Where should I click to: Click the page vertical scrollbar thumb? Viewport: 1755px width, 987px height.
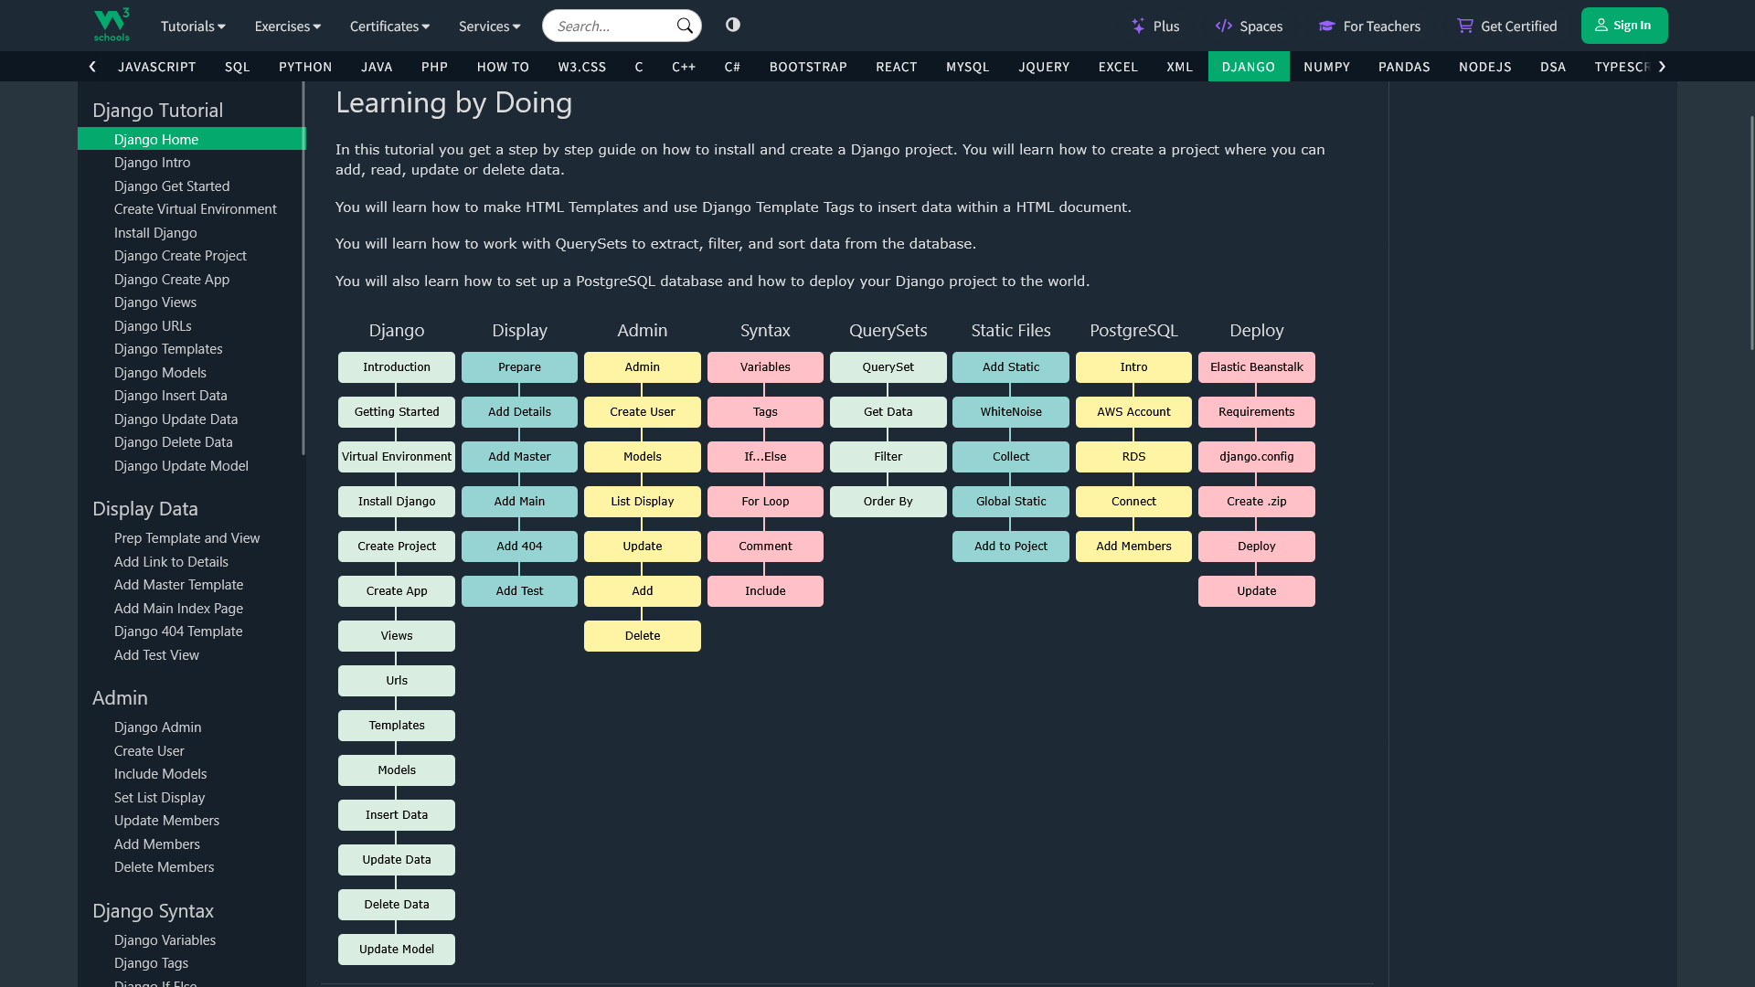pyautogui.click(x=1751, y=232)
